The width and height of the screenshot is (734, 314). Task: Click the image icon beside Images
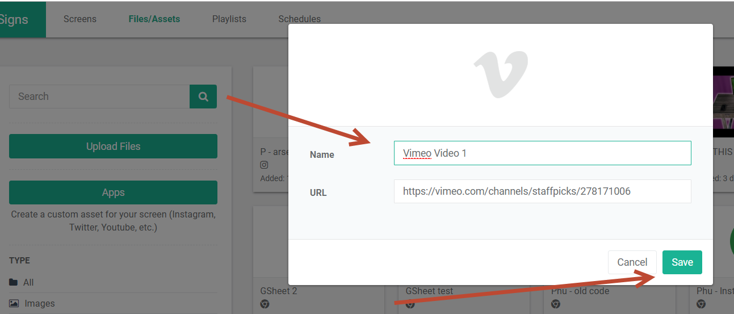pos(14,303)
